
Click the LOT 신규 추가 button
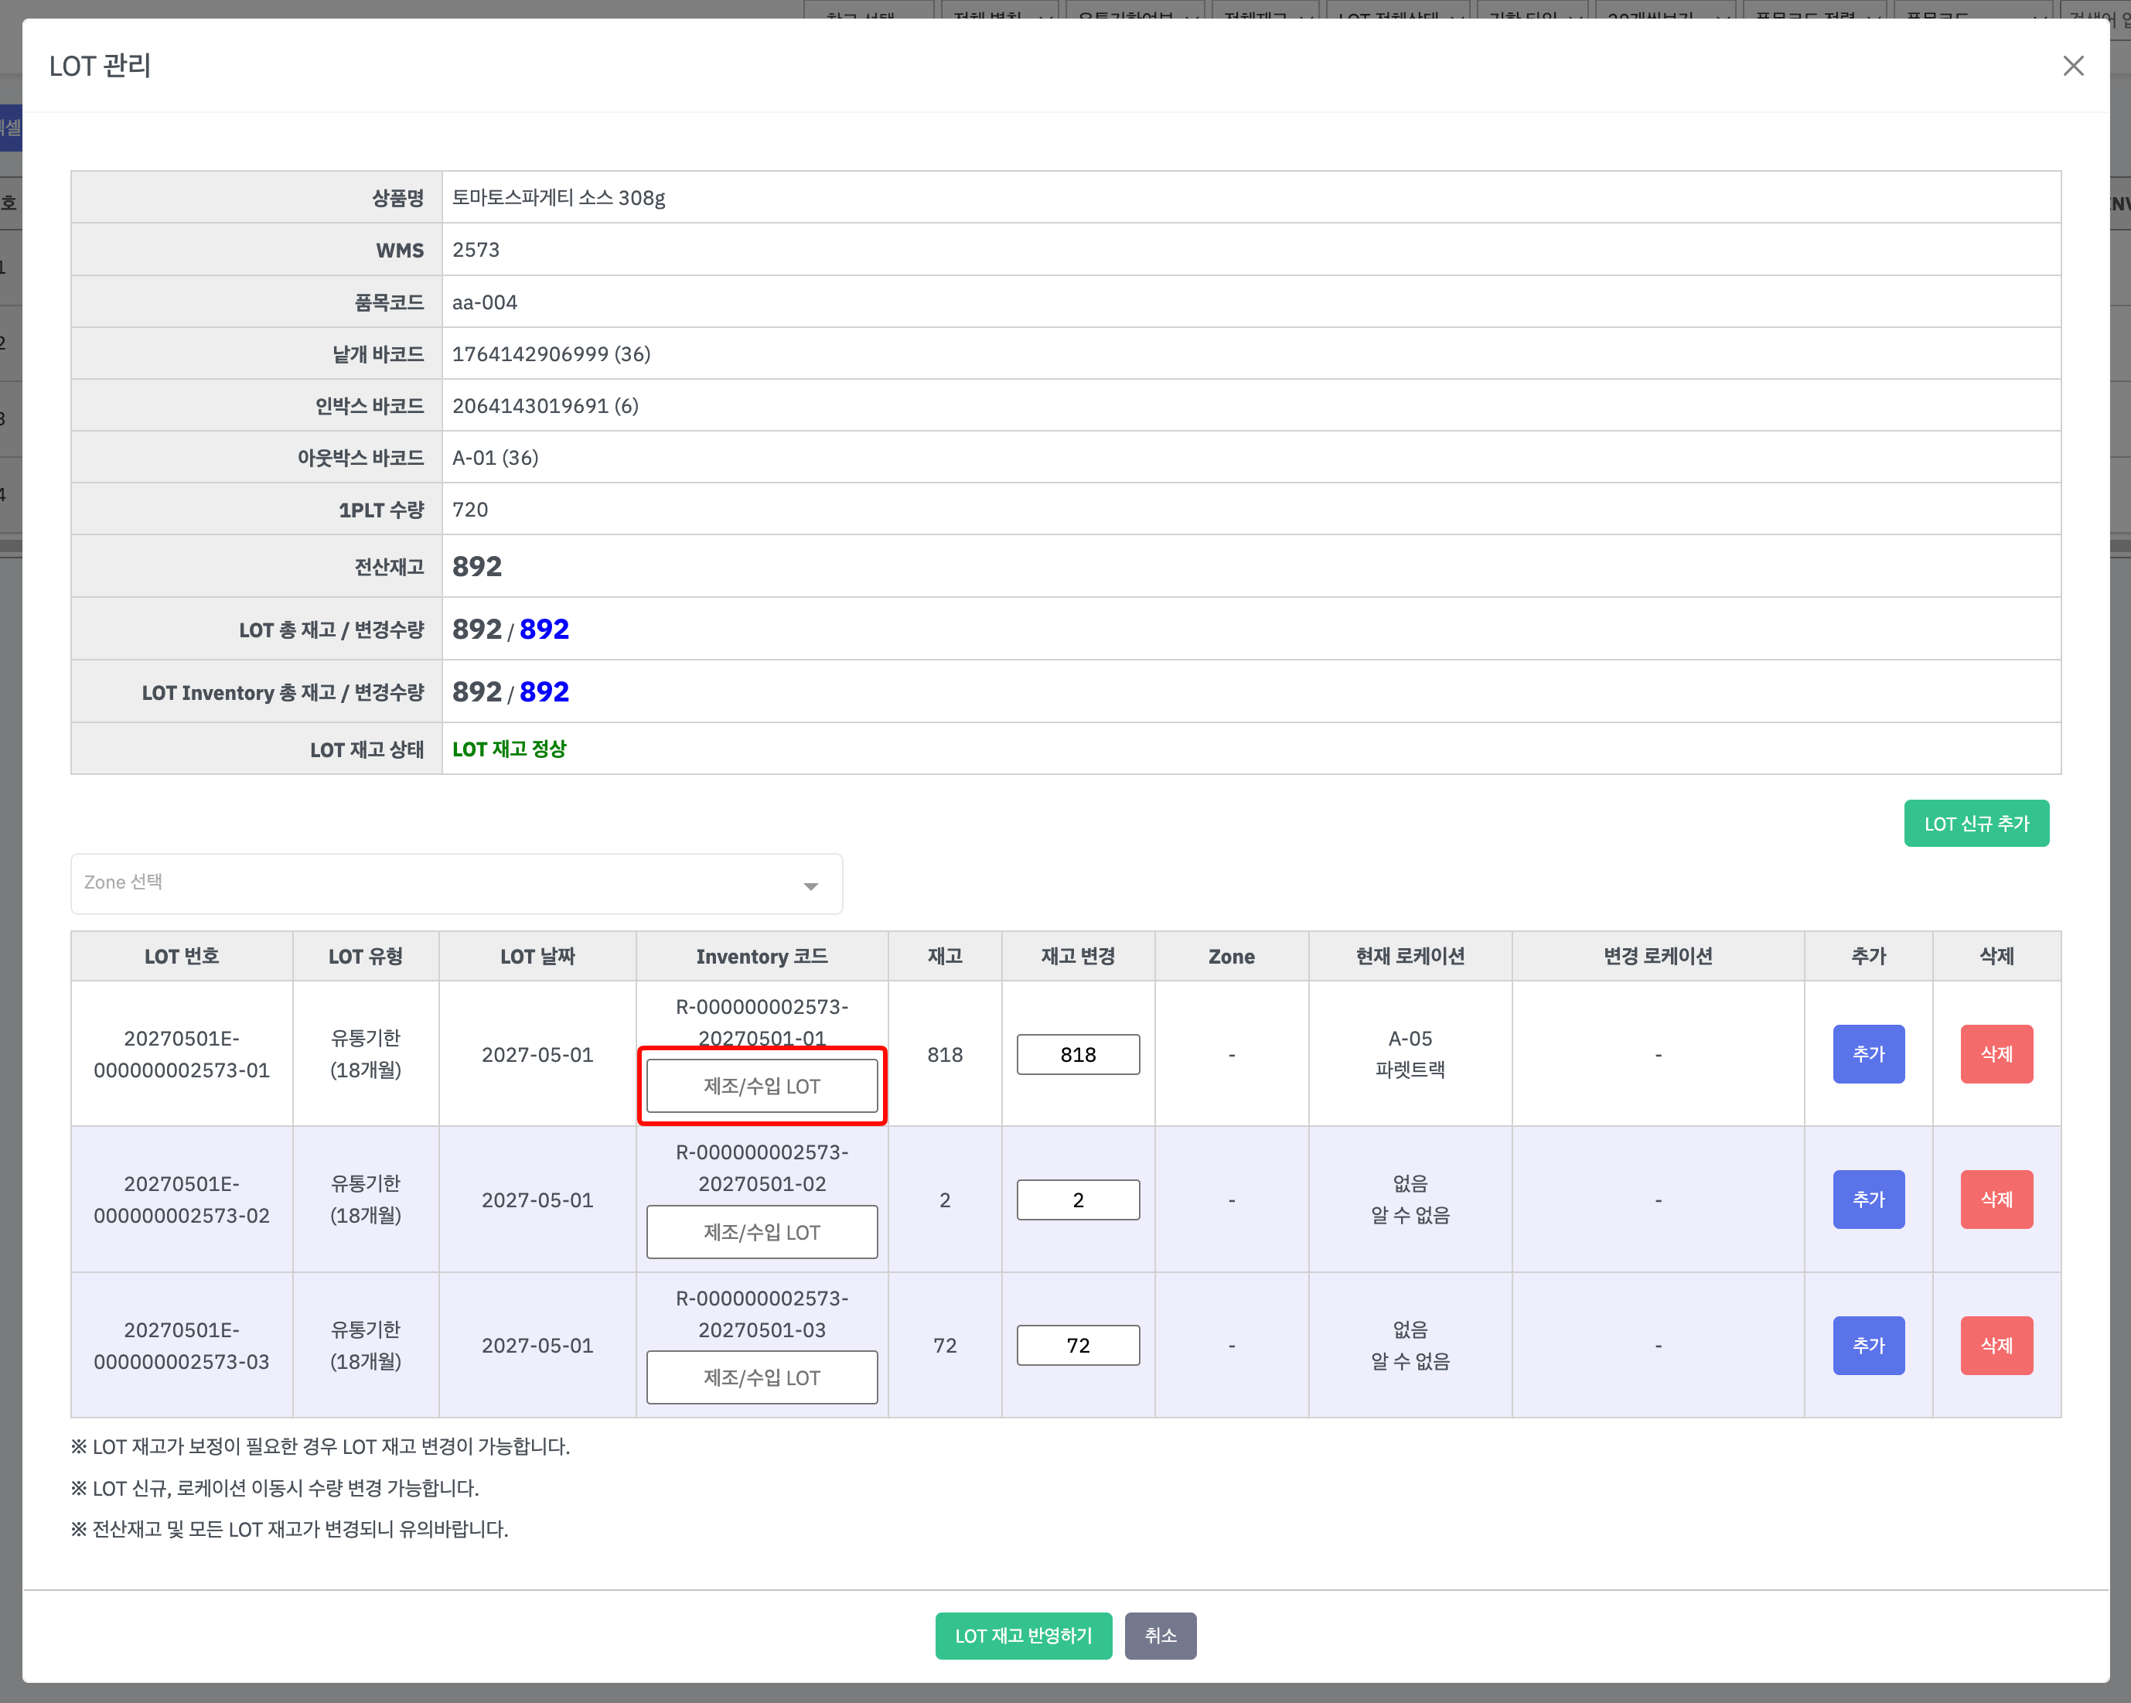1975,824
